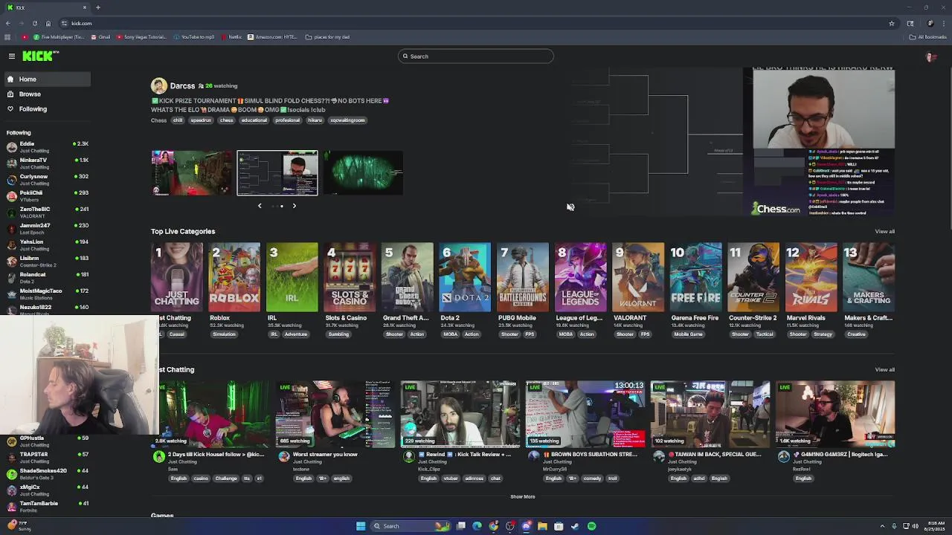Open the Counter-Strike 2 category card
This screenshot has width=952, height=535.
(753, 276)
